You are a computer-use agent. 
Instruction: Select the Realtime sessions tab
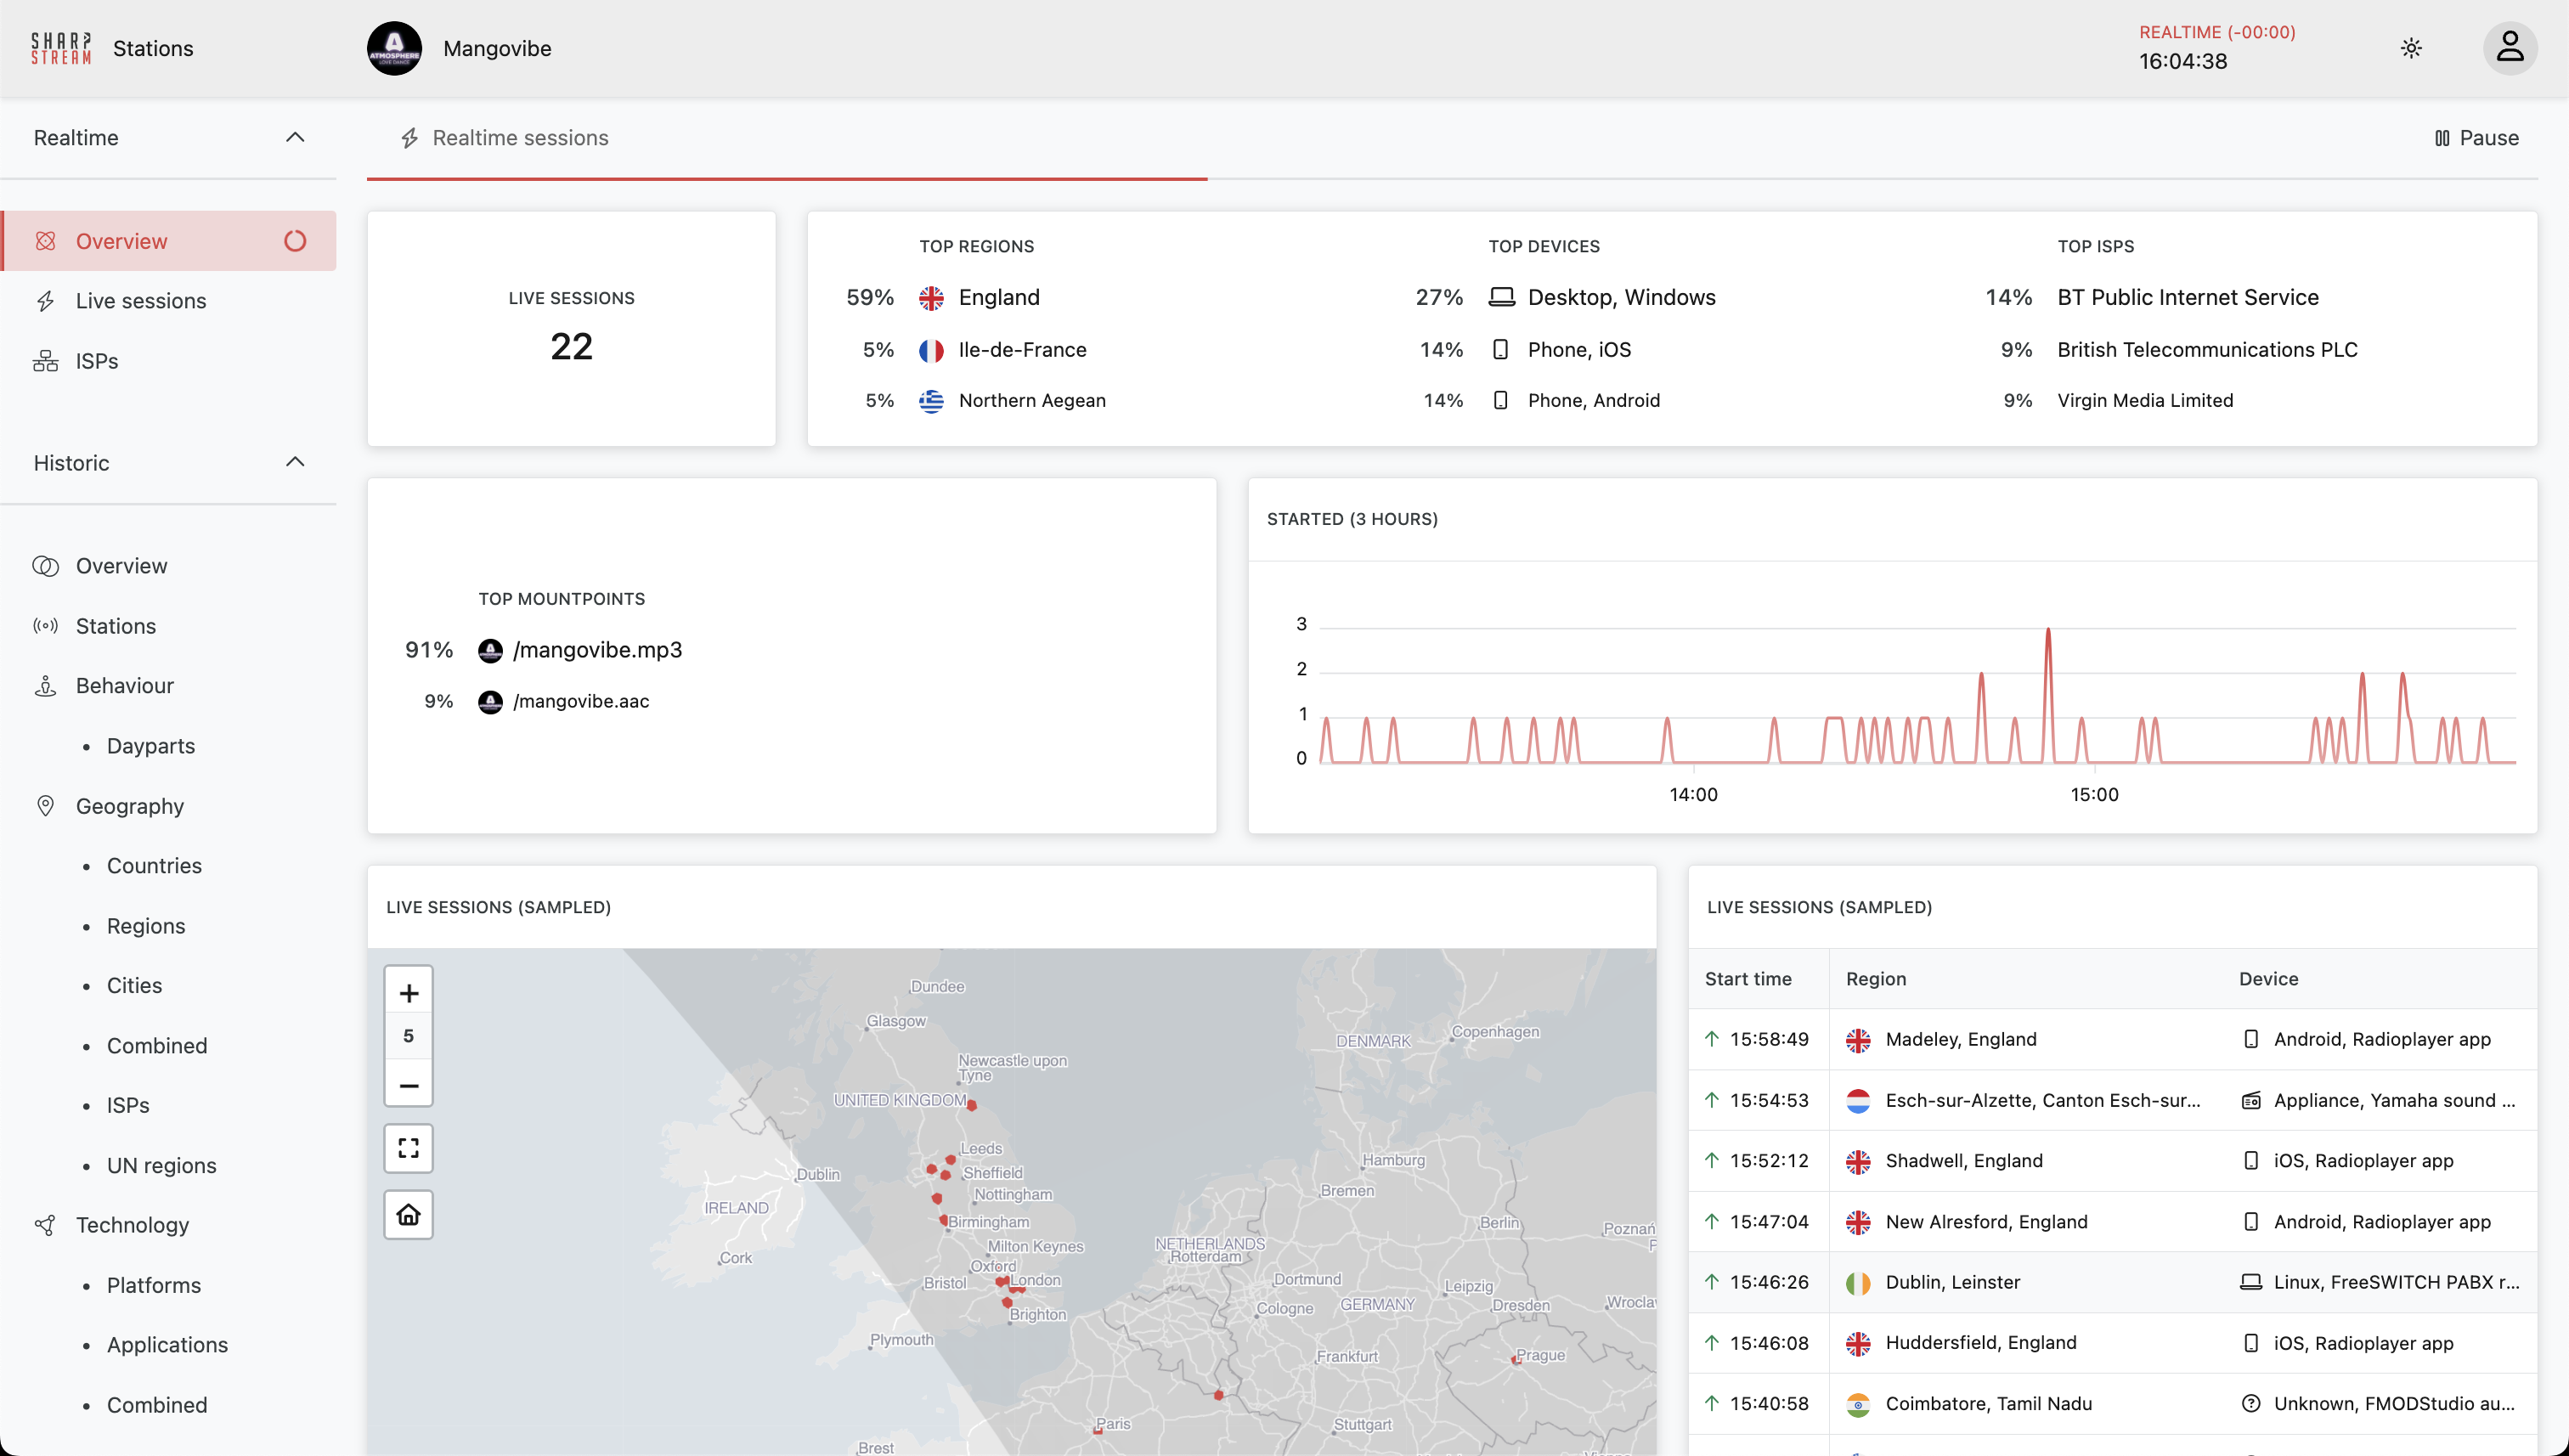click(520, 138)
